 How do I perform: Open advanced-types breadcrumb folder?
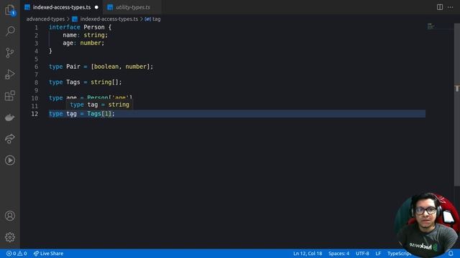45,19
